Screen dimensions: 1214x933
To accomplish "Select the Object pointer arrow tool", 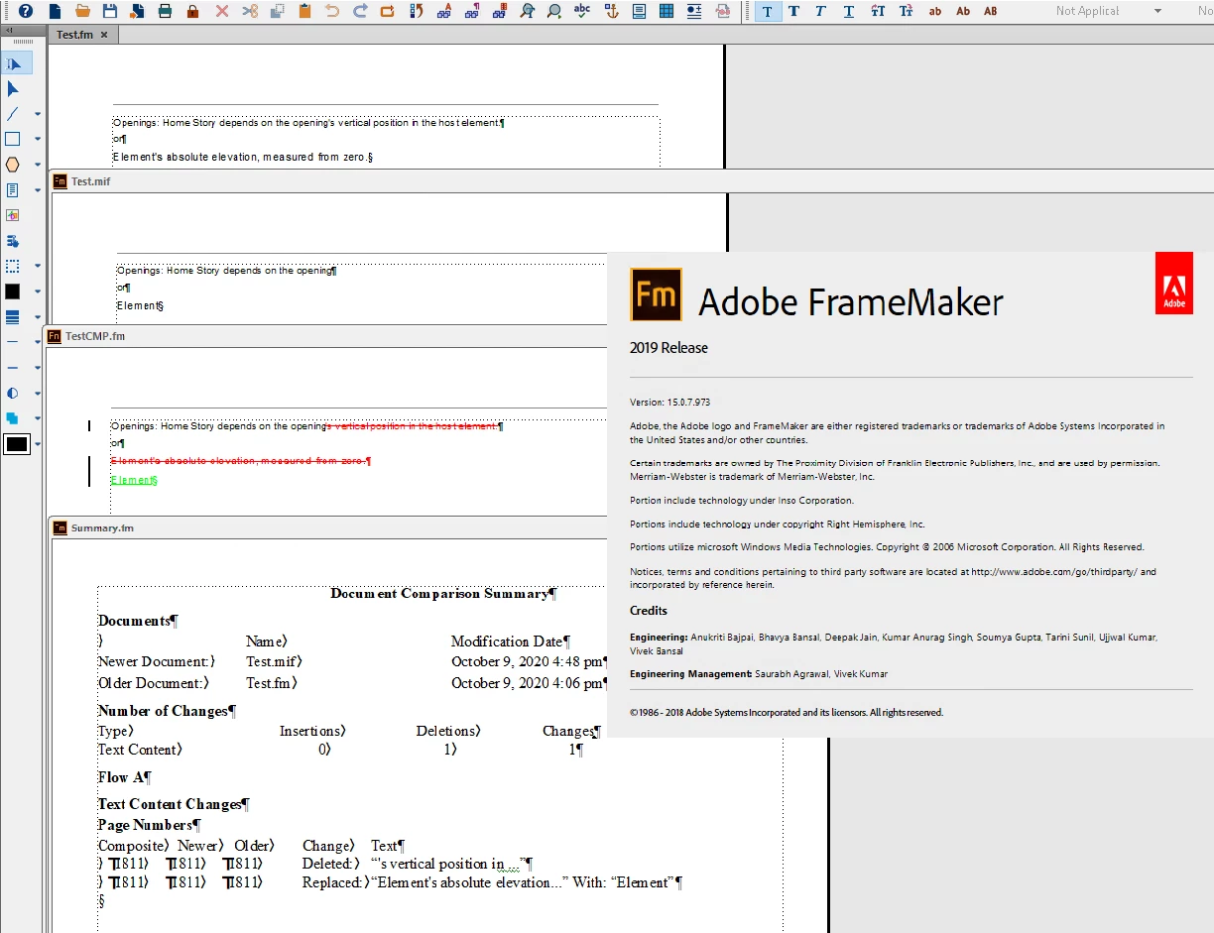I will point(13,88).
